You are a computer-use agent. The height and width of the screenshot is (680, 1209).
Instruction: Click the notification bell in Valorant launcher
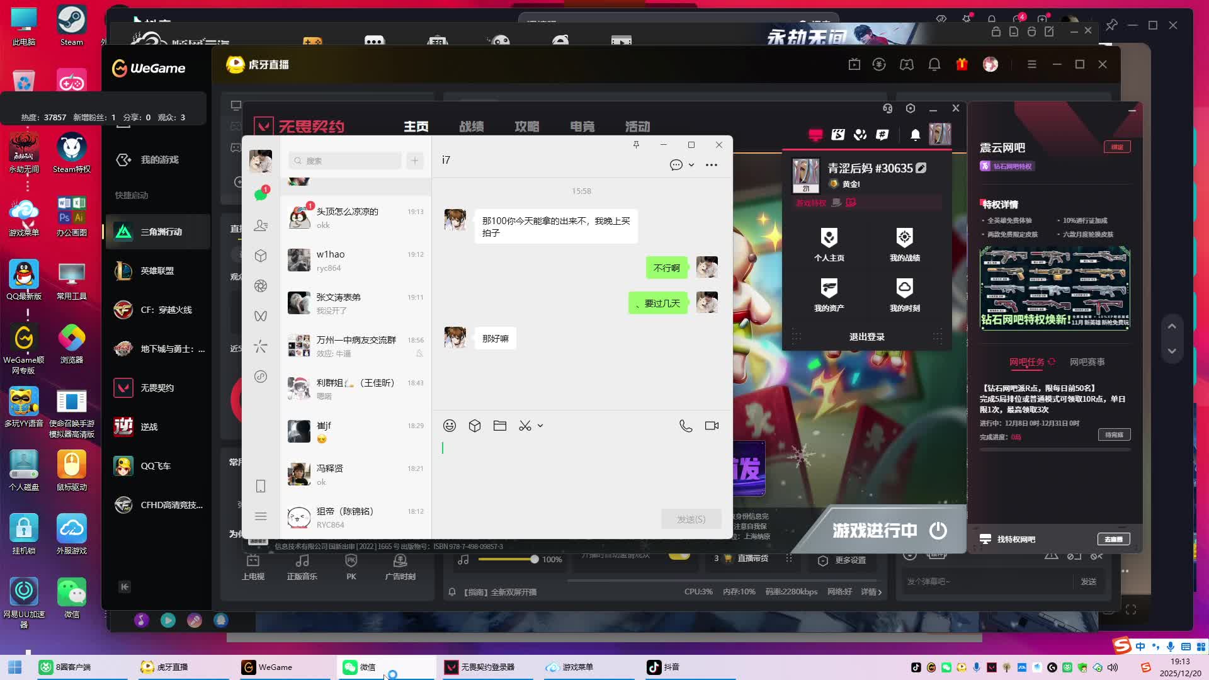pyautogui.click(x=915, y=134)
